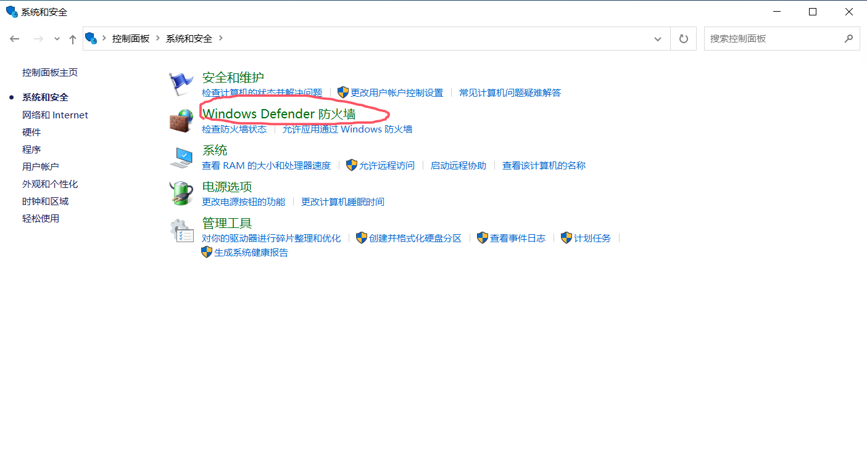867x456 pixels.
Task: Click the shield icon beside 创建并格式化硬盘分区
Action: 362,238
